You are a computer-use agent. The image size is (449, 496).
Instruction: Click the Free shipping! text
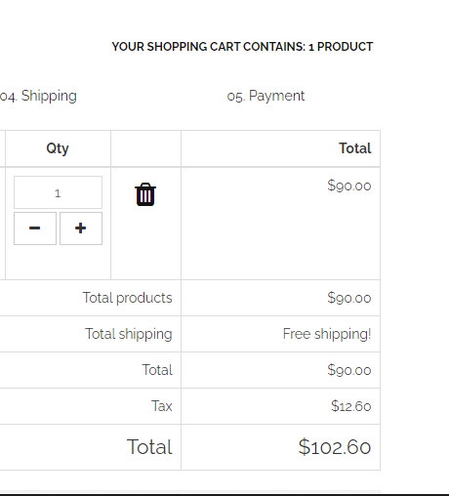point(327,334)
